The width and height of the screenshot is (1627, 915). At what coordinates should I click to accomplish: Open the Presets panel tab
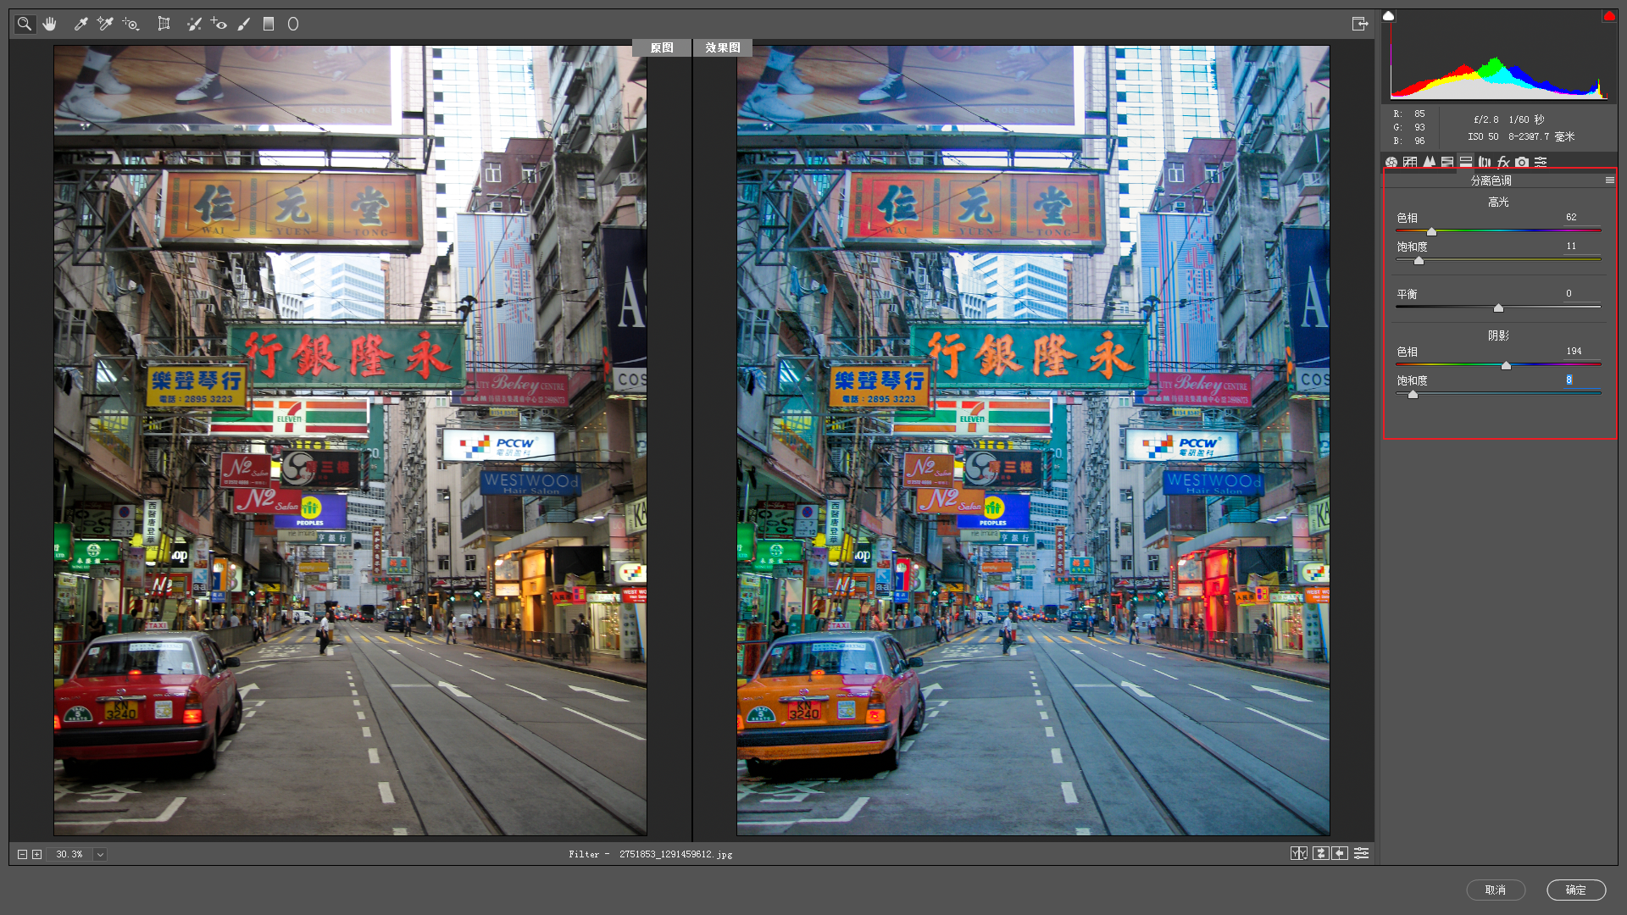coord(1541,162)
